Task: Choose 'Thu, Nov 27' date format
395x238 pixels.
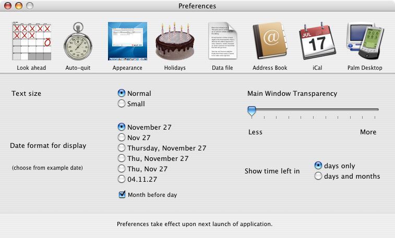Action: click(122, 169)
